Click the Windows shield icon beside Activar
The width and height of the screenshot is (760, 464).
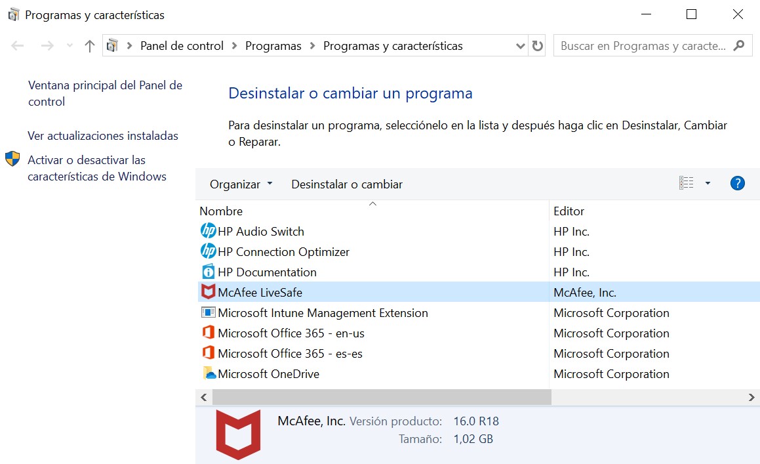tap(12, 159)
